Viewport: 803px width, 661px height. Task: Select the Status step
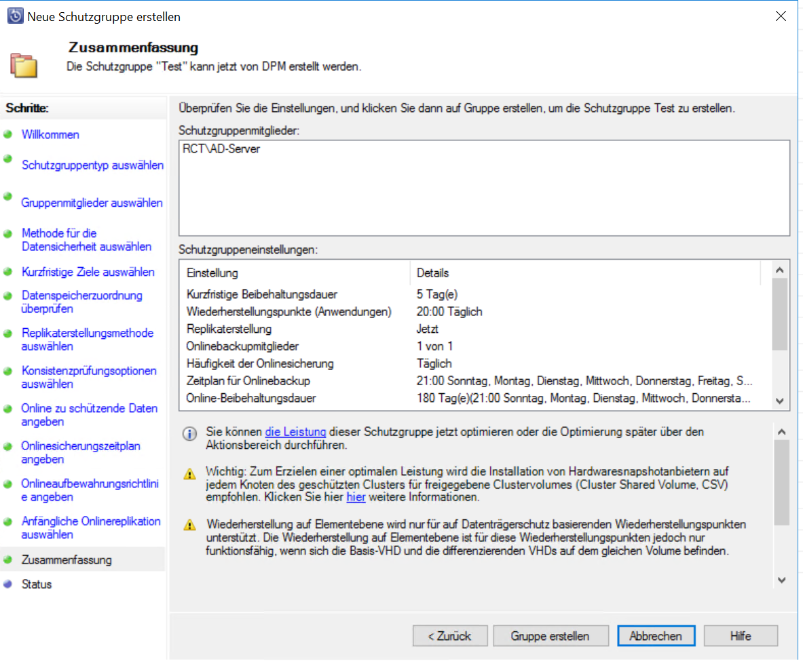pos(37,584)
